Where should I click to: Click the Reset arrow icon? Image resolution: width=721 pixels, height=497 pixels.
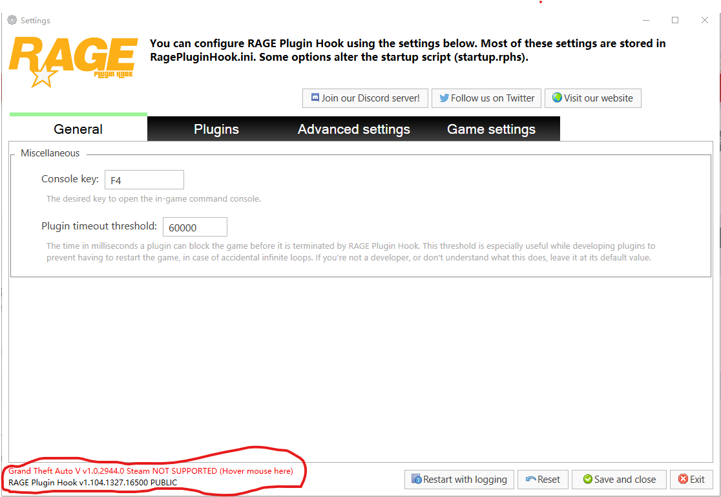coord(531,479)
